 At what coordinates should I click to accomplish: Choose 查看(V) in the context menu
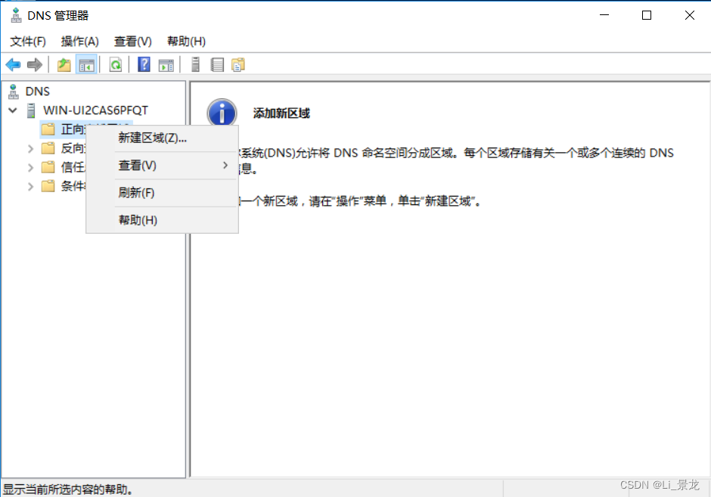(x=163, y=166)
